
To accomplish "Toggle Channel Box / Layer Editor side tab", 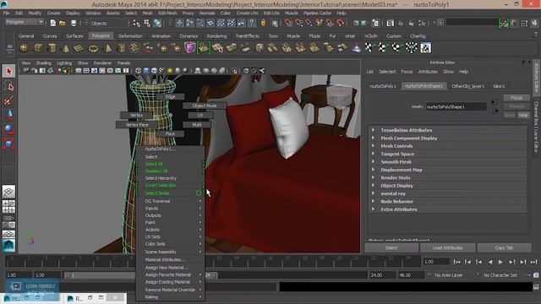I will coord(537,128).
